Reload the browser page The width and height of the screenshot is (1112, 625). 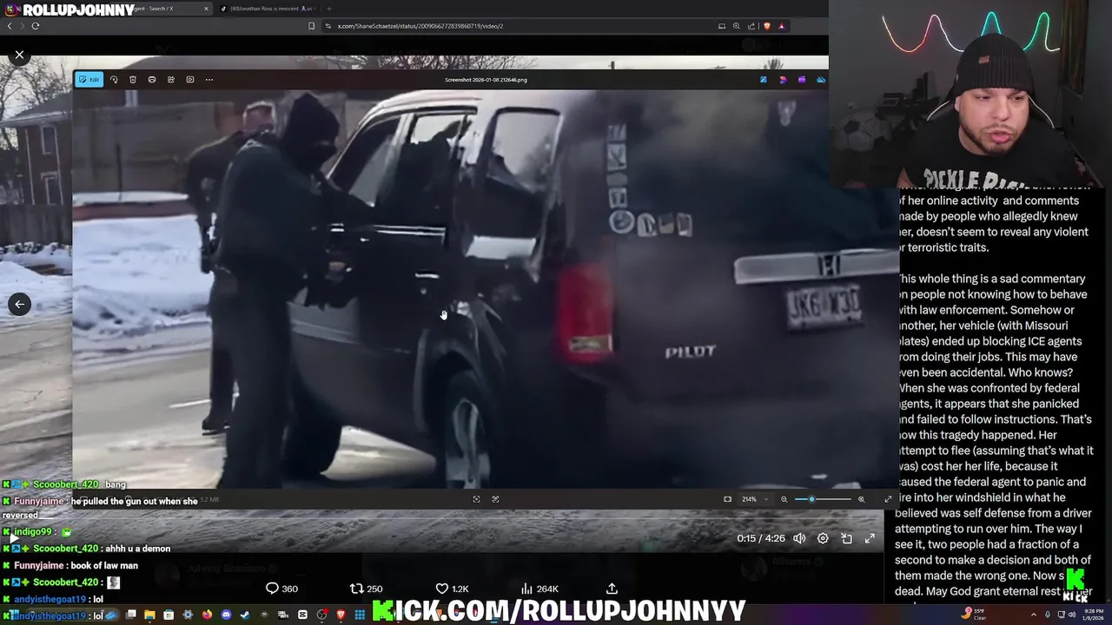pyautogui.click(x=35, y=26)
